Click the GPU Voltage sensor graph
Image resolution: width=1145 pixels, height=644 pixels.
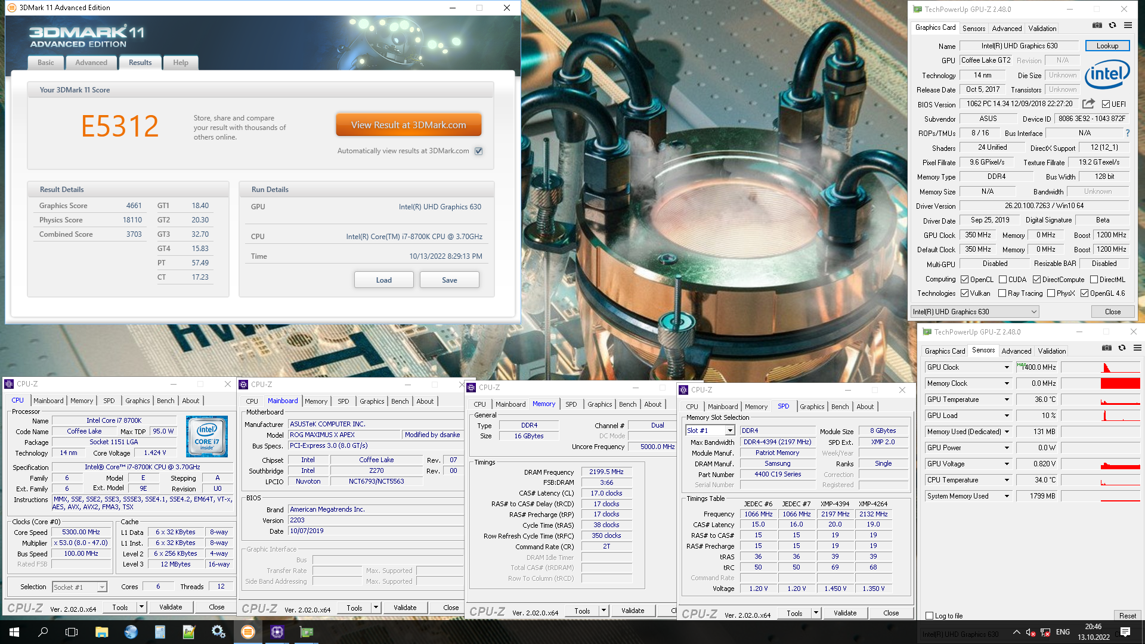1100,464
